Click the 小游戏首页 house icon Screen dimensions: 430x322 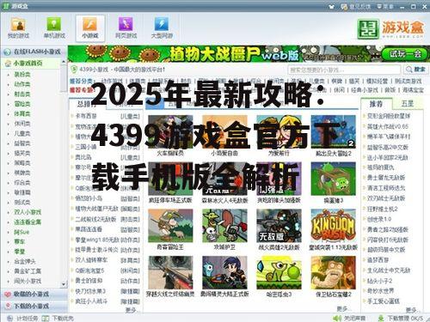(x=8, y=64)
